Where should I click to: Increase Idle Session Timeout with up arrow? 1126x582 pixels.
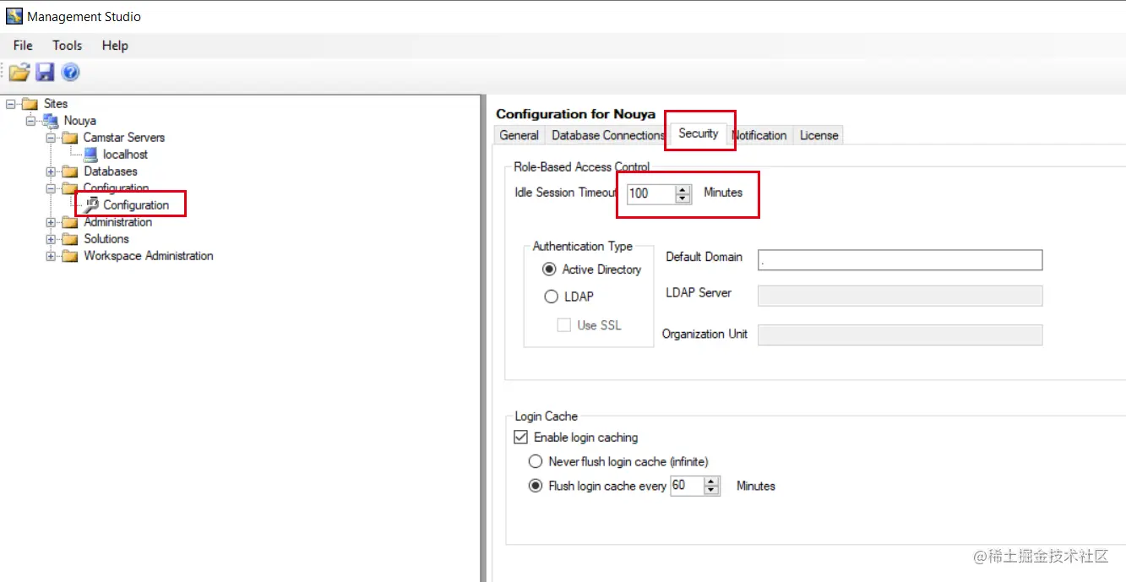683,189
